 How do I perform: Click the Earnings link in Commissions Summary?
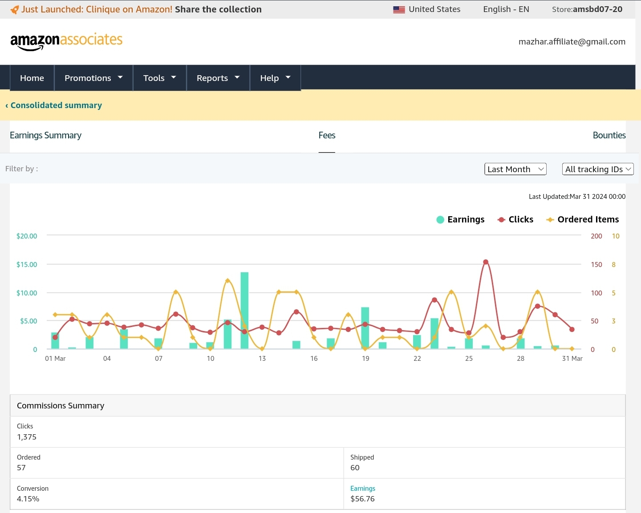pos(363,489)
